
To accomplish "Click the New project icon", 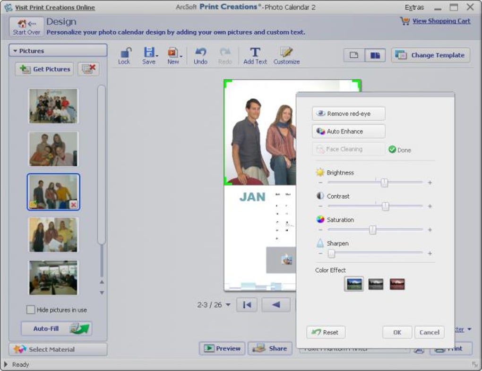I will [x=172, y=56].
